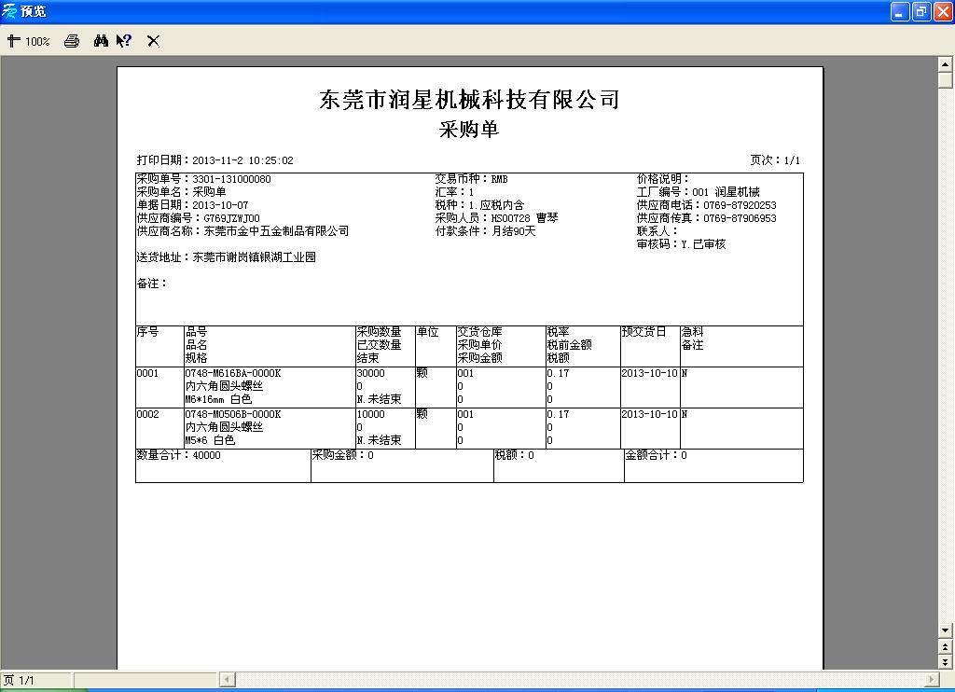Click the 单位 column header
The height and width of the screenshot is (692, 955).
(427, 332)
